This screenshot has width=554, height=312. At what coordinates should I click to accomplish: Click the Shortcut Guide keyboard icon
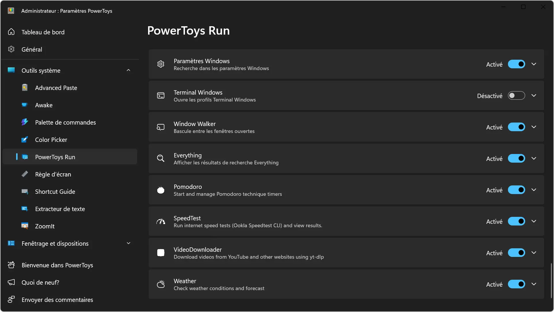[25, 191]
